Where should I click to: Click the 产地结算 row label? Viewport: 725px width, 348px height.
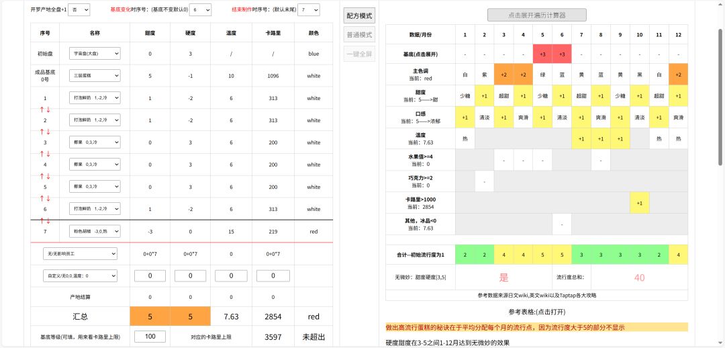coord(80,297)
